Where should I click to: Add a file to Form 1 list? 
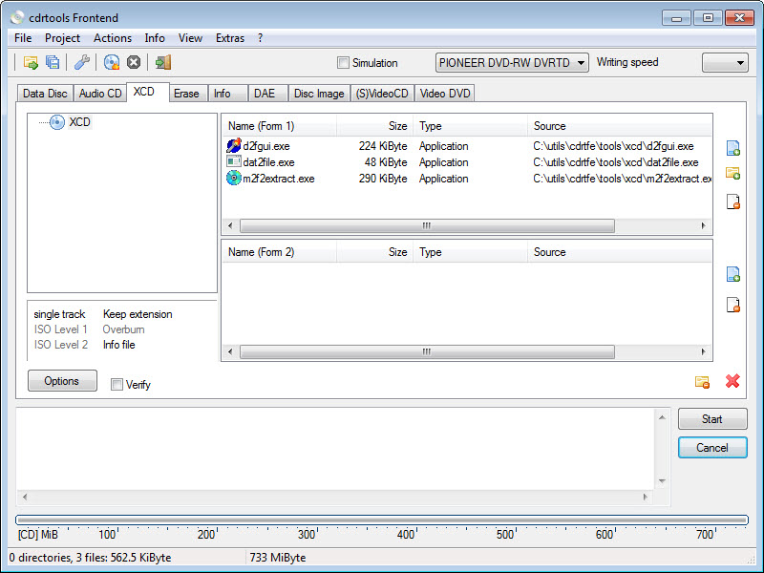tap(732, 148)
